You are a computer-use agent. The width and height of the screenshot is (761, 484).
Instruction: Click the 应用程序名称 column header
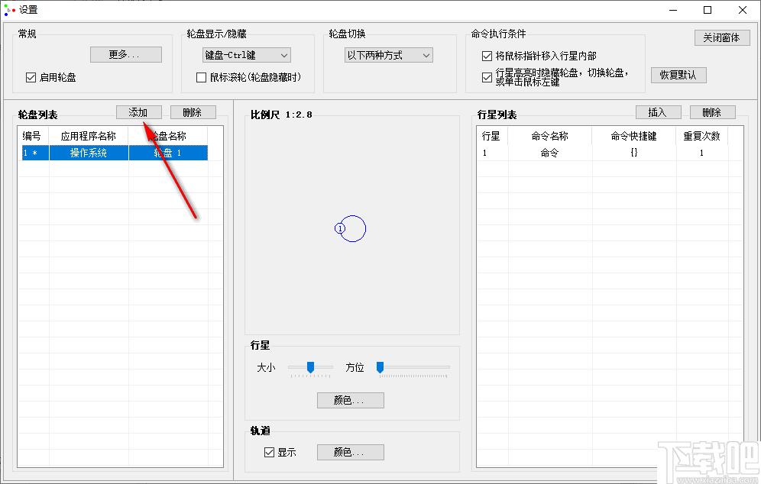(x=89, y=136)
